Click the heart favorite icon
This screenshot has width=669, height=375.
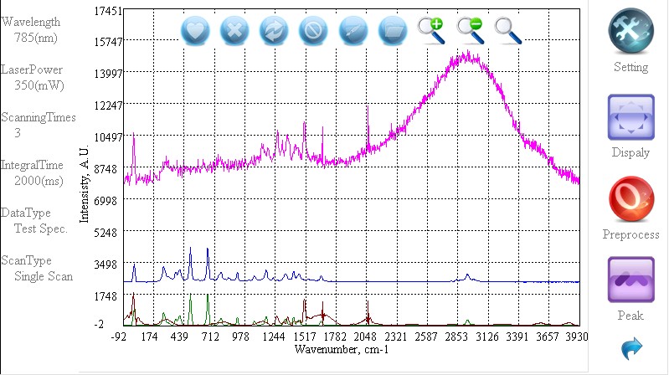point(195,31)
